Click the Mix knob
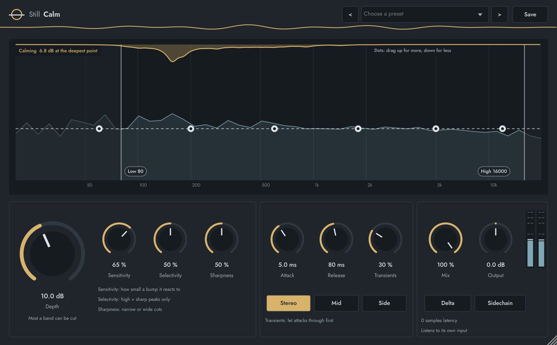The height and width of the screenshot is (345, 557). [446, 239]
